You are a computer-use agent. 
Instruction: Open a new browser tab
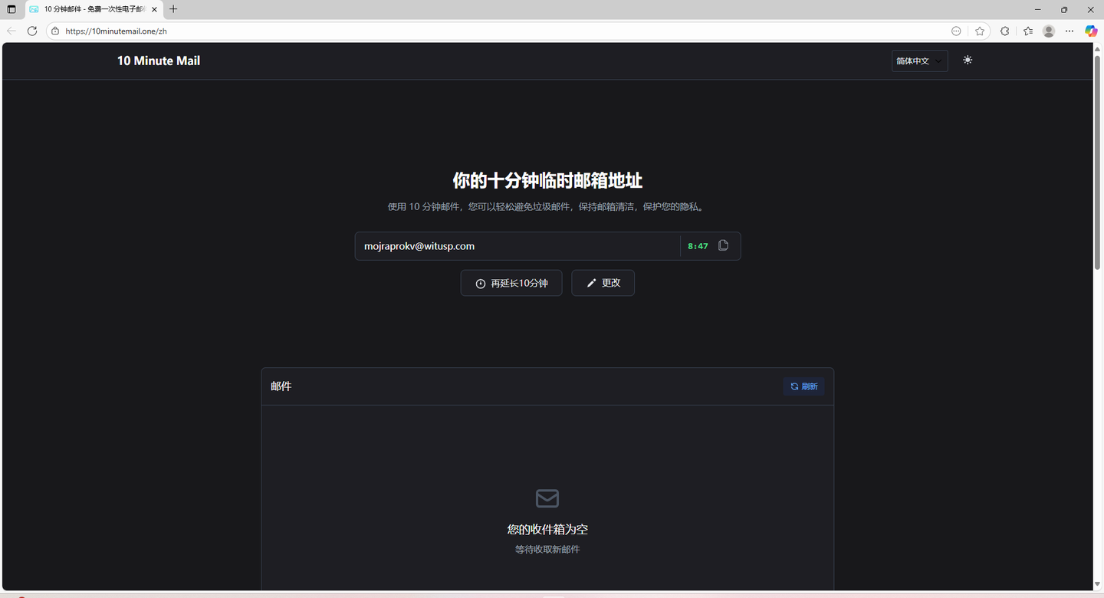coord(173,9)
